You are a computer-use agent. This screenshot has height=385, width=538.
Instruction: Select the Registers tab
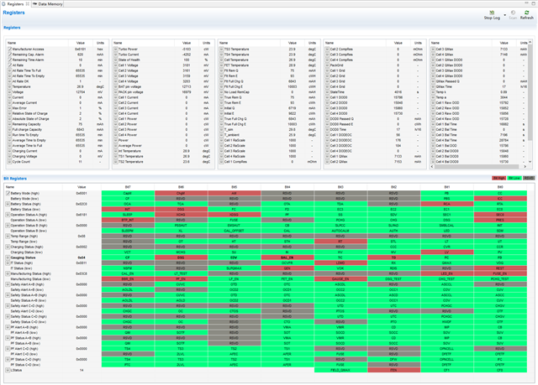click(15, 4)
